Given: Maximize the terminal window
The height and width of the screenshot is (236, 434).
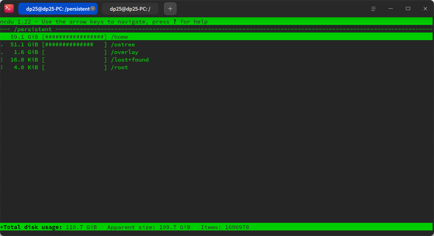Looking at the screenshot, I should pos(408,9).
